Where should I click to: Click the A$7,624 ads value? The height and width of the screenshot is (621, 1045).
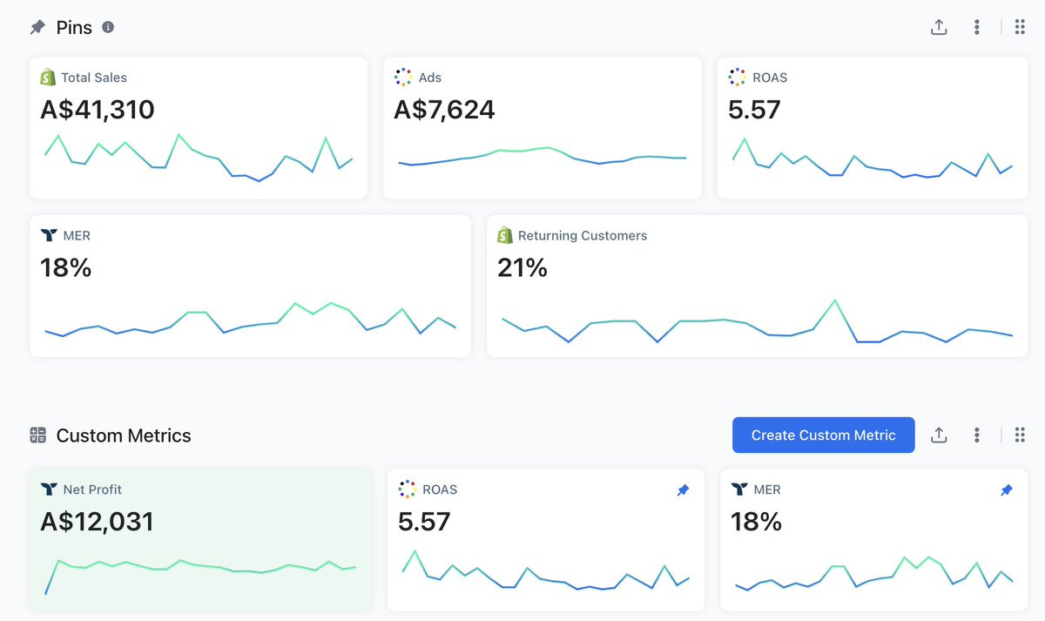coord(444,110)
